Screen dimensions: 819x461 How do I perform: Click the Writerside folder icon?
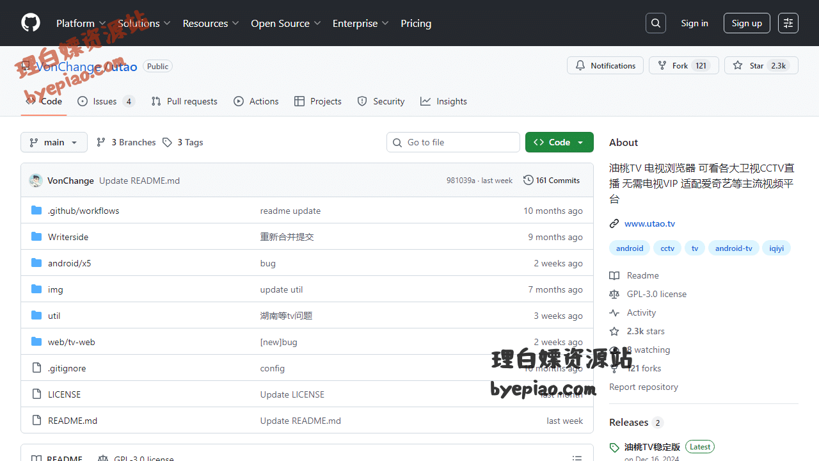36,237
